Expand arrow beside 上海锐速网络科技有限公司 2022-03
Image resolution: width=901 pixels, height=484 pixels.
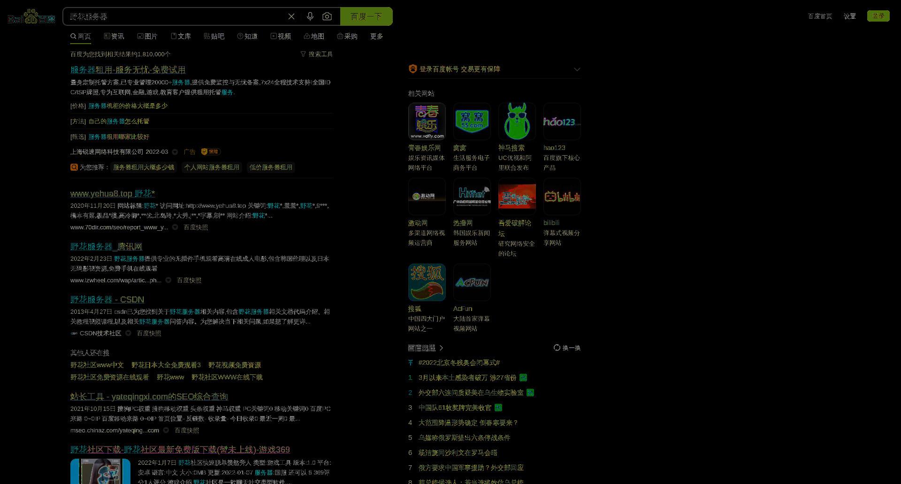coord(175,152)
